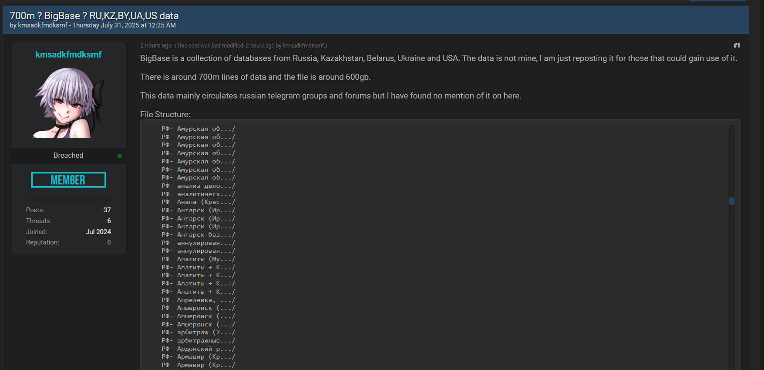
Task: Click the 'File Structure:' heading text
Action: click(165, 115)
